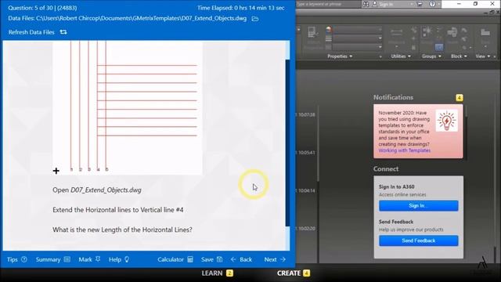Viewport: 501px width, 282px height.
Task: Open the lineweight dropdown list
Action: point(358,38)
